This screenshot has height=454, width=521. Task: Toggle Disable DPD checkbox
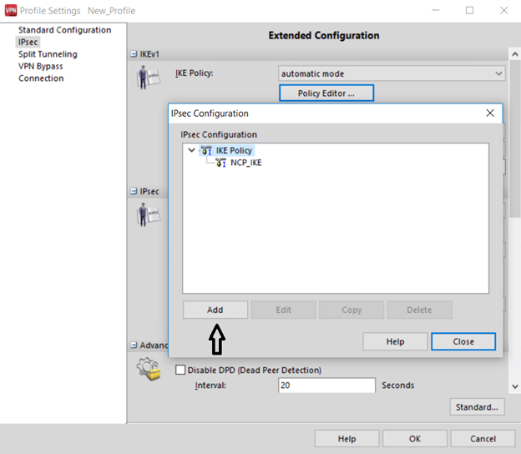tap(180, 370)
